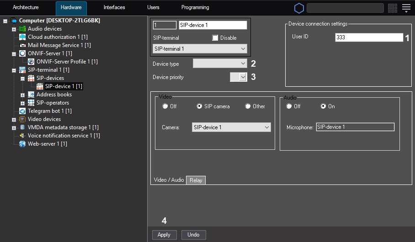This screenshot has width=415, height=242.
Task: Open the hamburger menu icon at top right
Action: [406, 8]
